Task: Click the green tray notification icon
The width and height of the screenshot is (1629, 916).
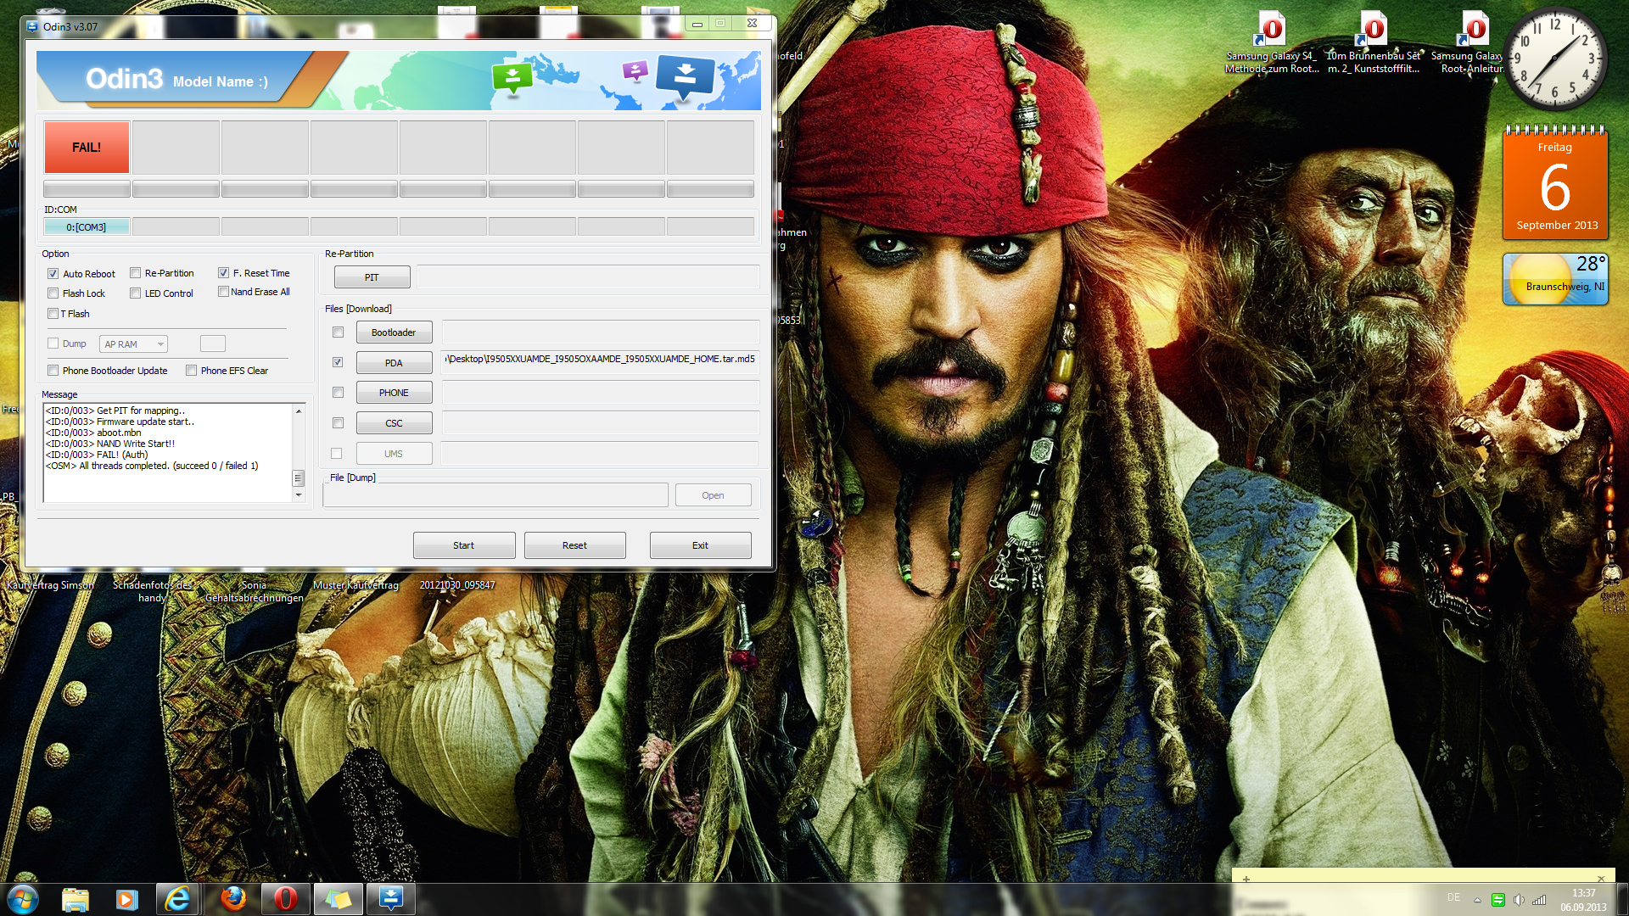Action: [1498, 900]
